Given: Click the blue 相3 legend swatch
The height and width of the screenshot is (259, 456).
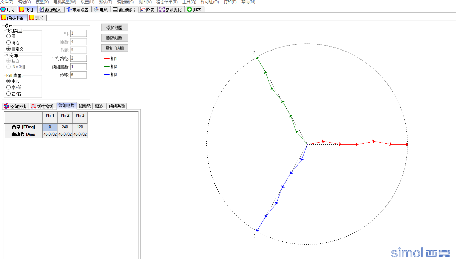Looking at the screenshot, I should (x=107, y=74).
